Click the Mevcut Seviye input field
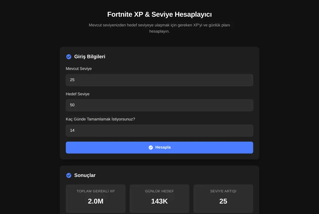319x214 pixels. (159, 80)
